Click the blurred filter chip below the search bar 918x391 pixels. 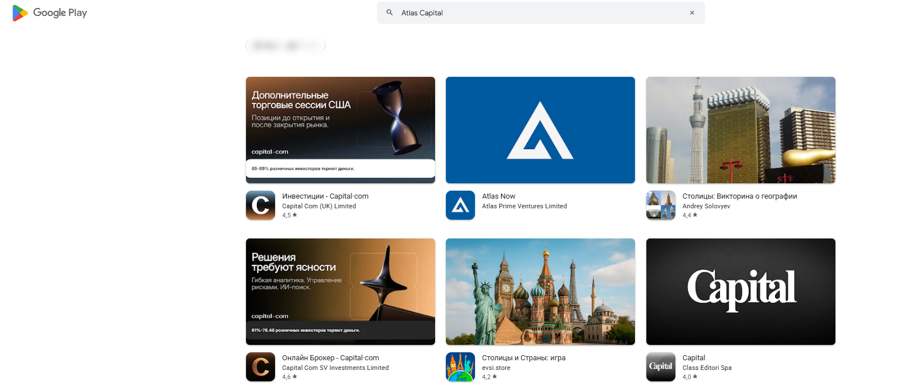[285, 46]
